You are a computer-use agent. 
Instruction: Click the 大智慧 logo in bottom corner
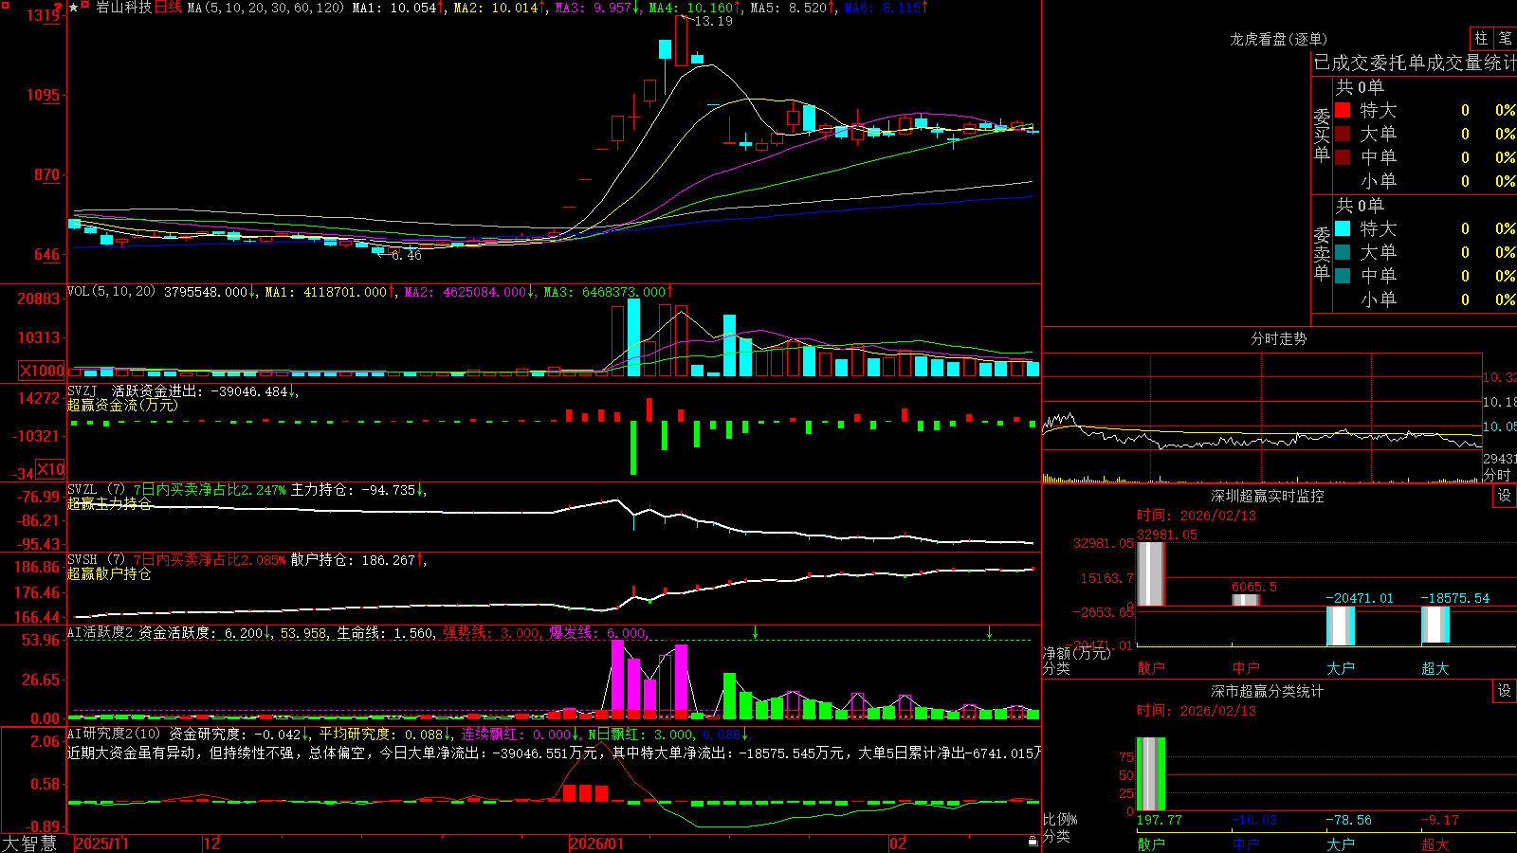29,844
